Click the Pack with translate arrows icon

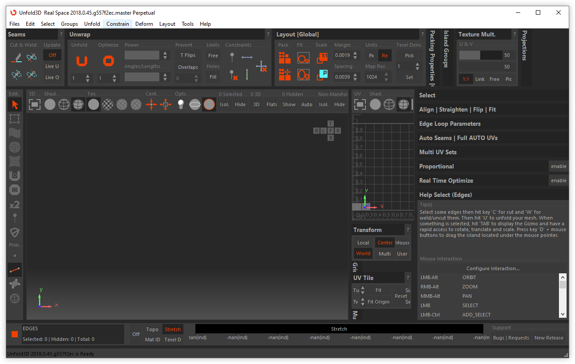click(x=285, y=74)
